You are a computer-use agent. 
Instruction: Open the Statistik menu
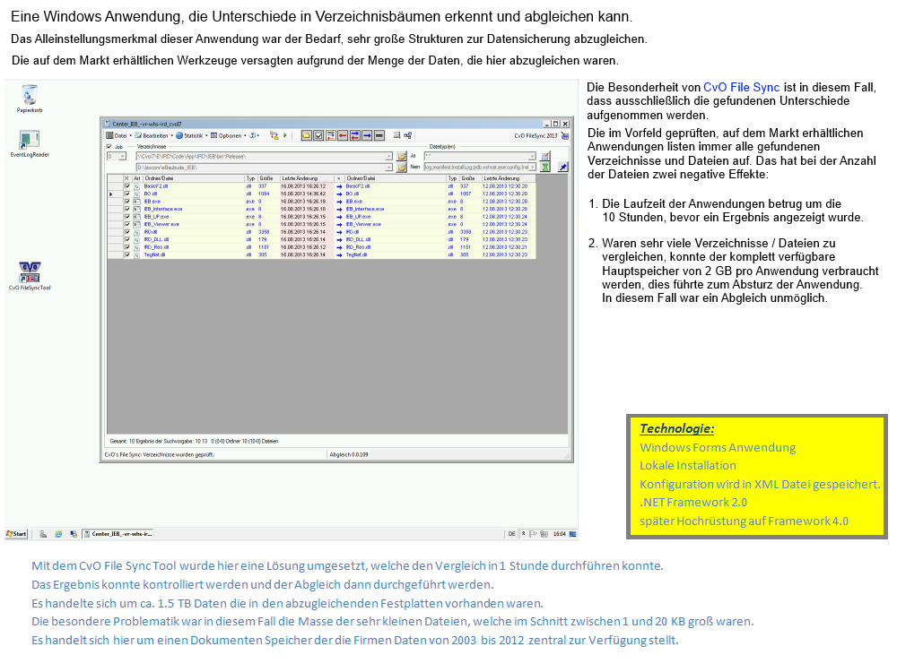pos(192,135)
